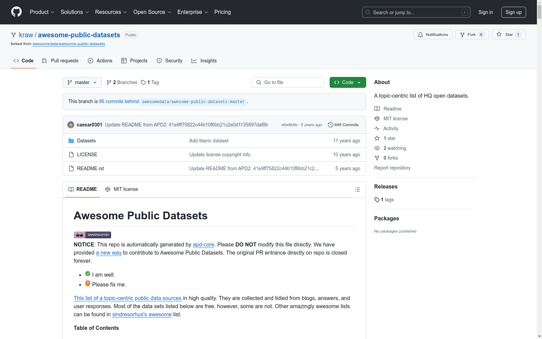Open the topic-centric public data sources link
Image resolution: width=542 pixels, height=339 pixels.
[128, 298]
